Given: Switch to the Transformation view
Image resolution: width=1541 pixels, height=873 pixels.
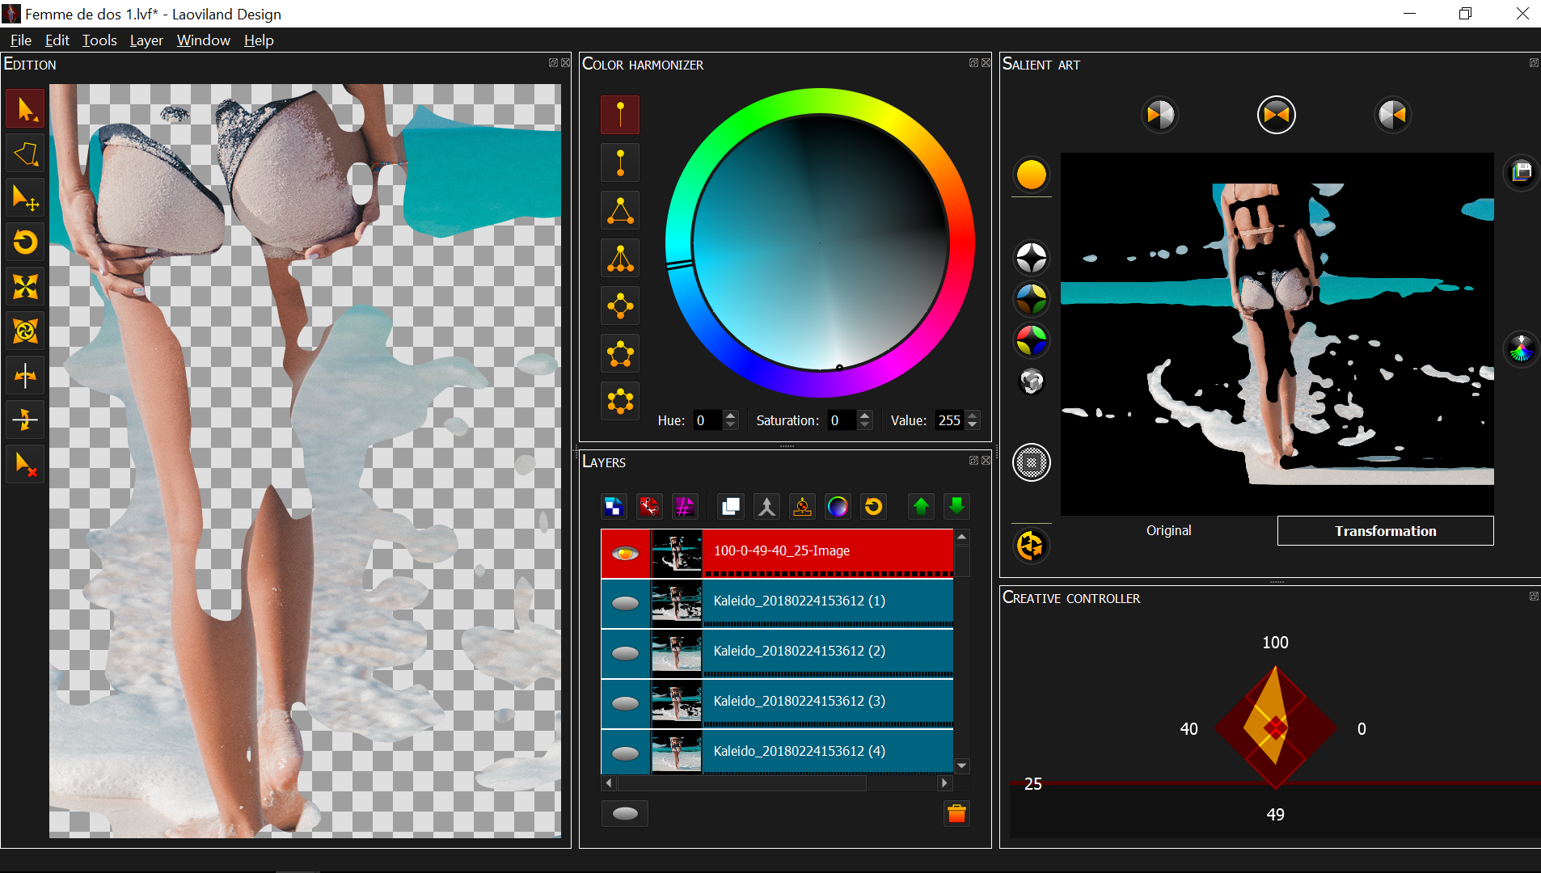Looking at the screenshot, I should (x=1385, y=531).
